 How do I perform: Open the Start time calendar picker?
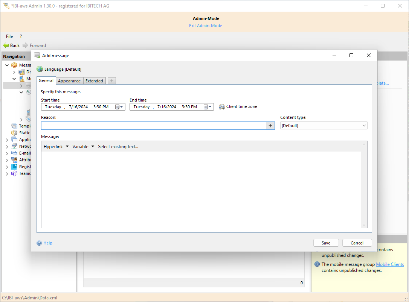click(x=119, y=107)
